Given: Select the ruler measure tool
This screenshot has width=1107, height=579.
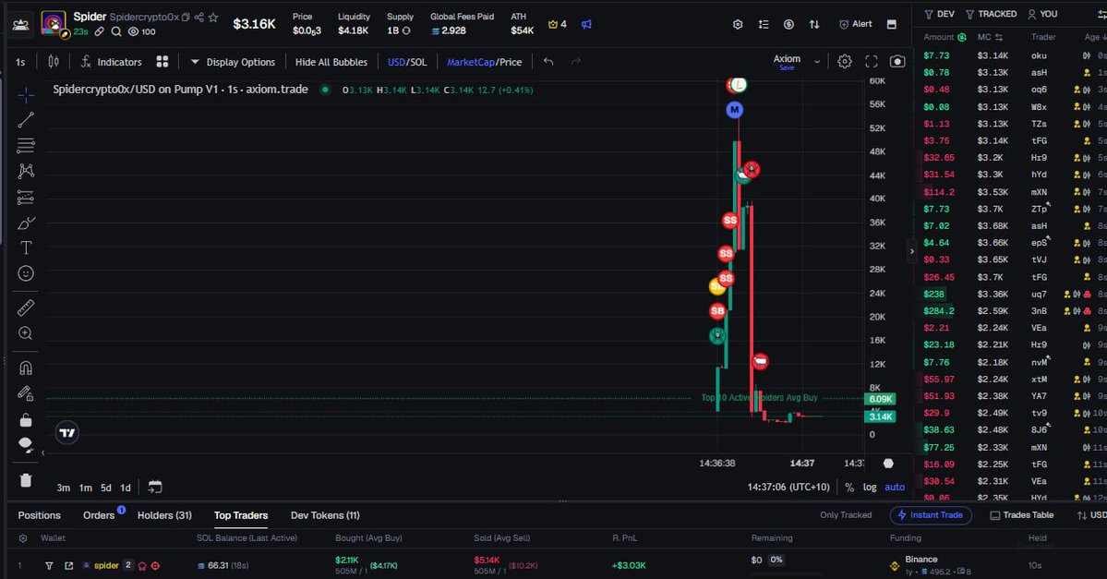Looking at the screenshot, I should (26, 308).
